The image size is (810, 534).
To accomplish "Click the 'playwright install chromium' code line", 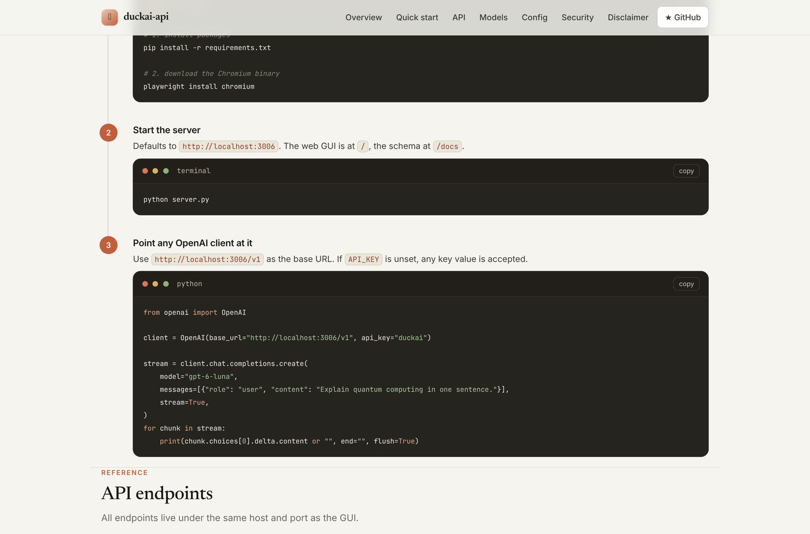I will click(199, 87).
